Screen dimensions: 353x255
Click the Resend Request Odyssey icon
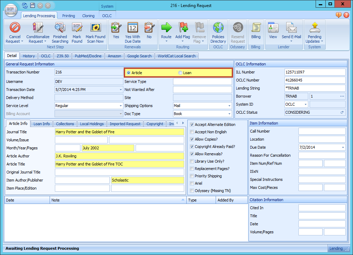tap(238, 32)
